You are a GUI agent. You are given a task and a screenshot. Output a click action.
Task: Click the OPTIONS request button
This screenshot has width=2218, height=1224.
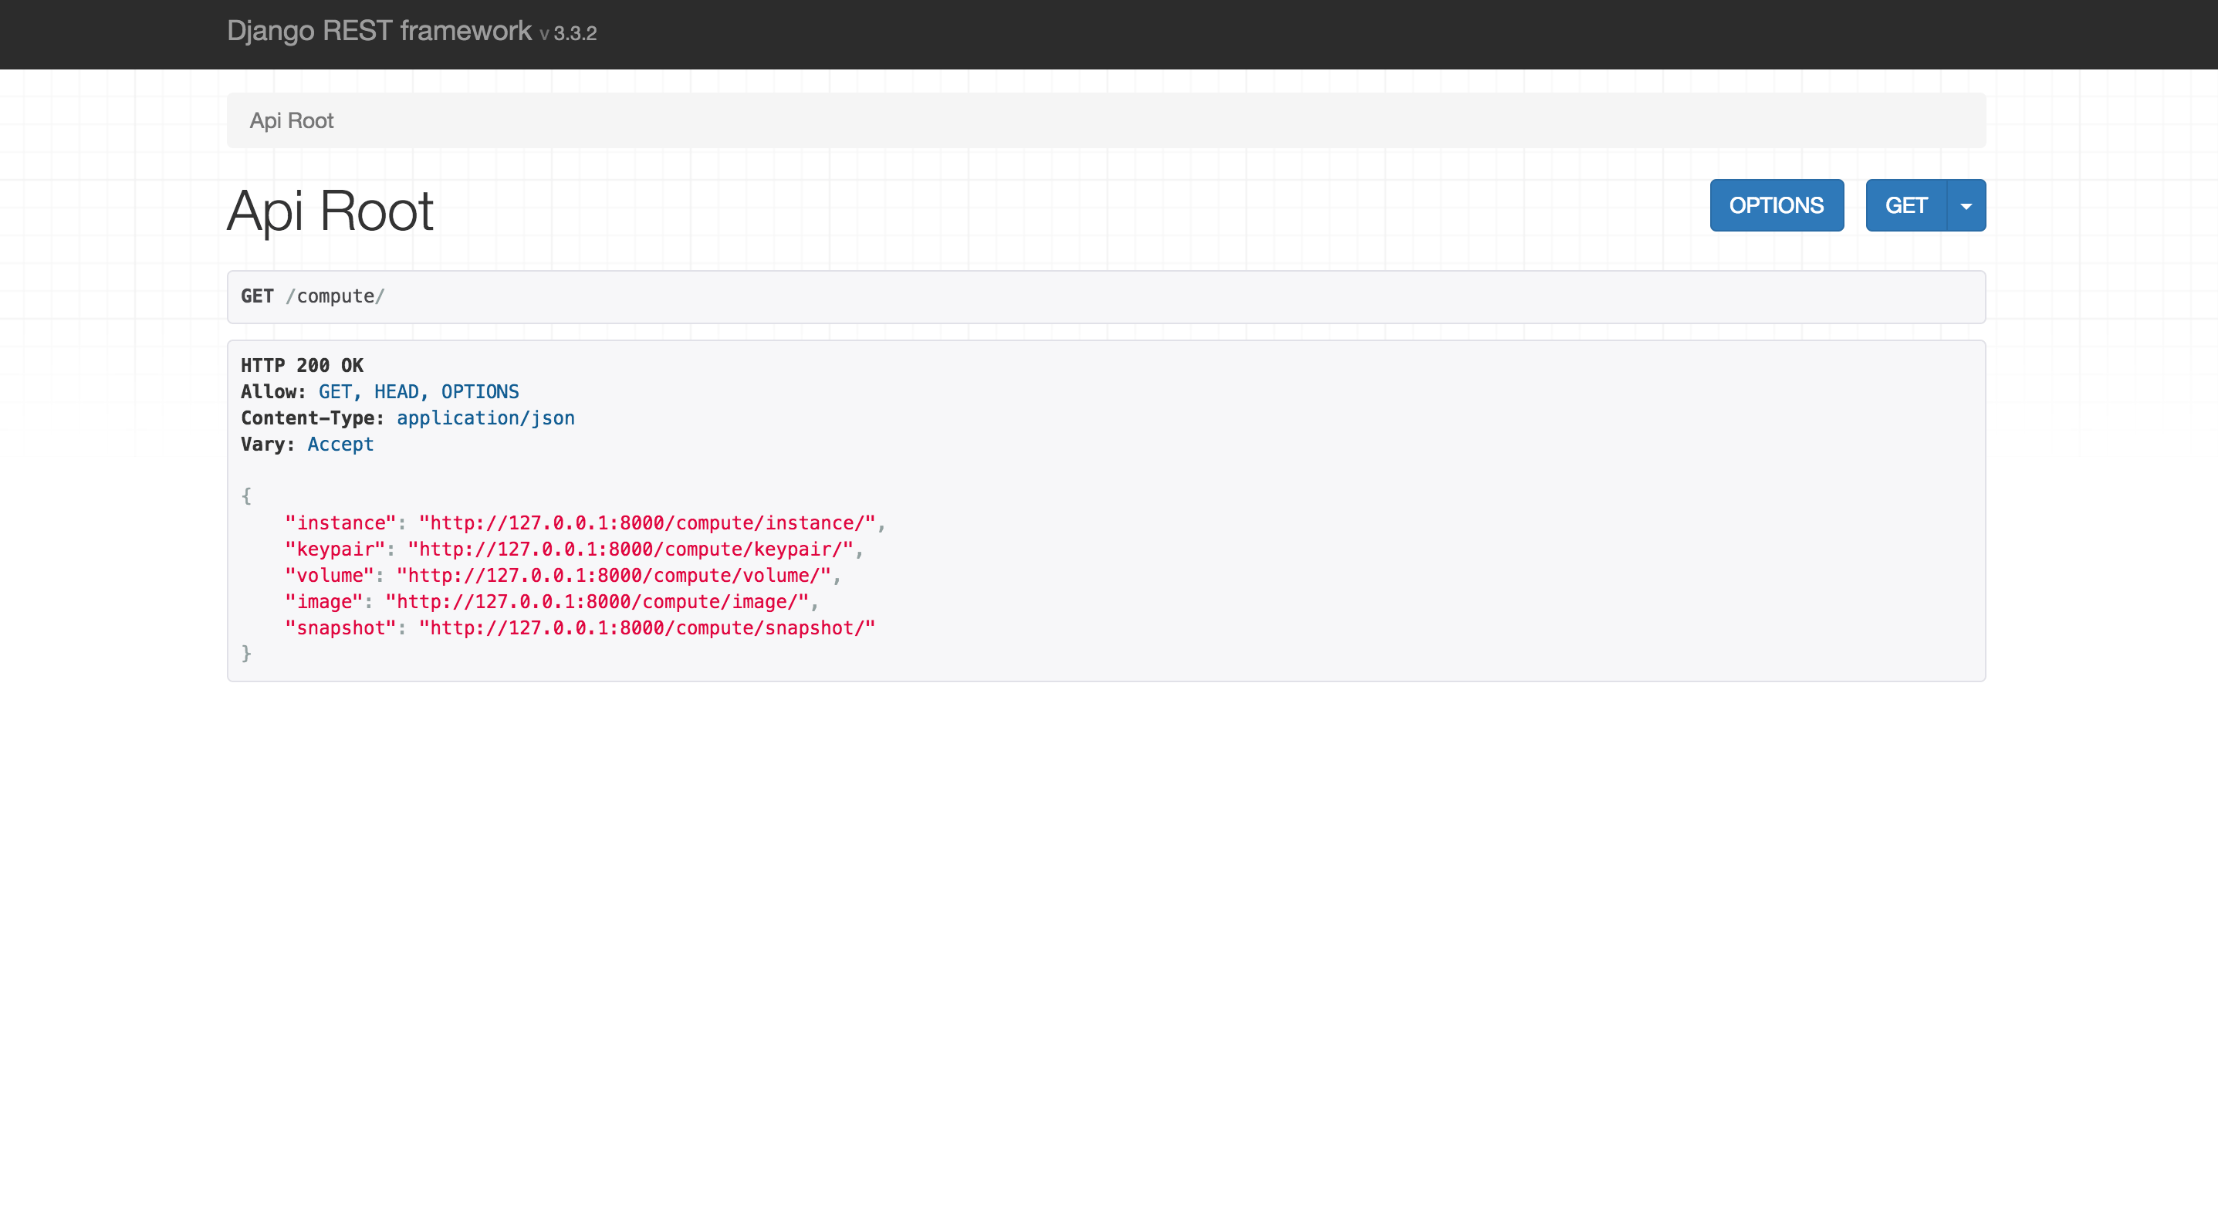[x=1777, y=205]
